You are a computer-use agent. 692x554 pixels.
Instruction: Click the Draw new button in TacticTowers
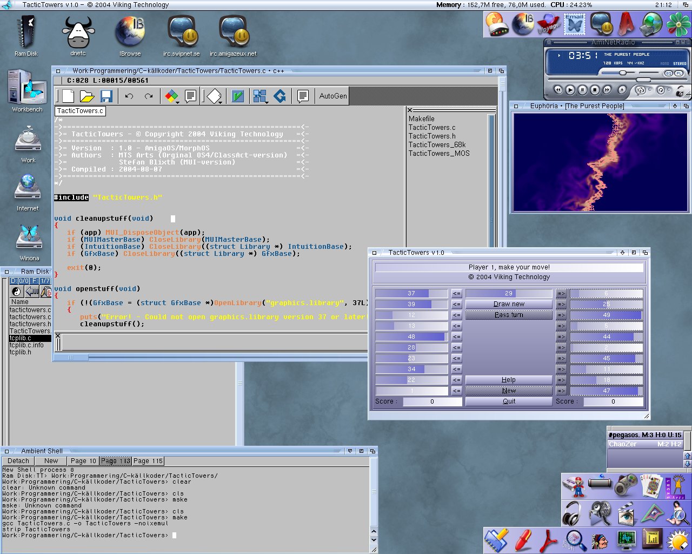coord(509,304)
